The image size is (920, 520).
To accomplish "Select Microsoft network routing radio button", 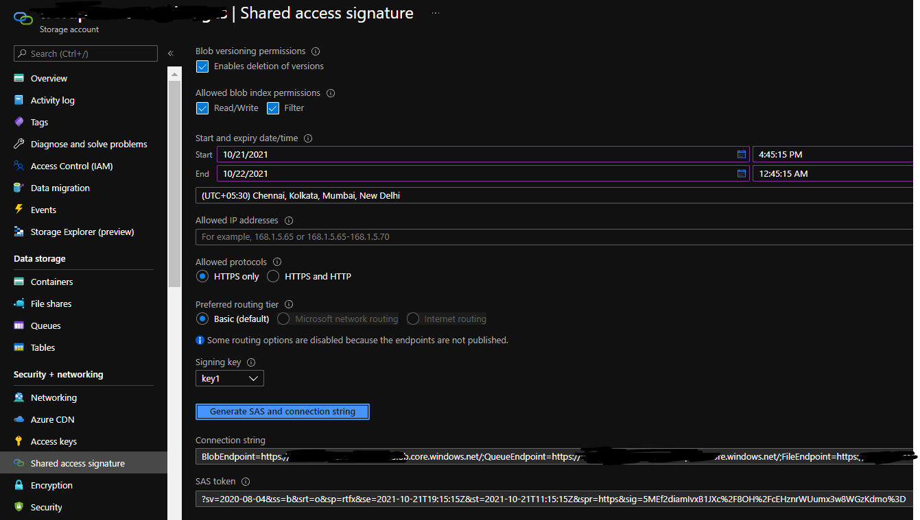I will point(283,319).
